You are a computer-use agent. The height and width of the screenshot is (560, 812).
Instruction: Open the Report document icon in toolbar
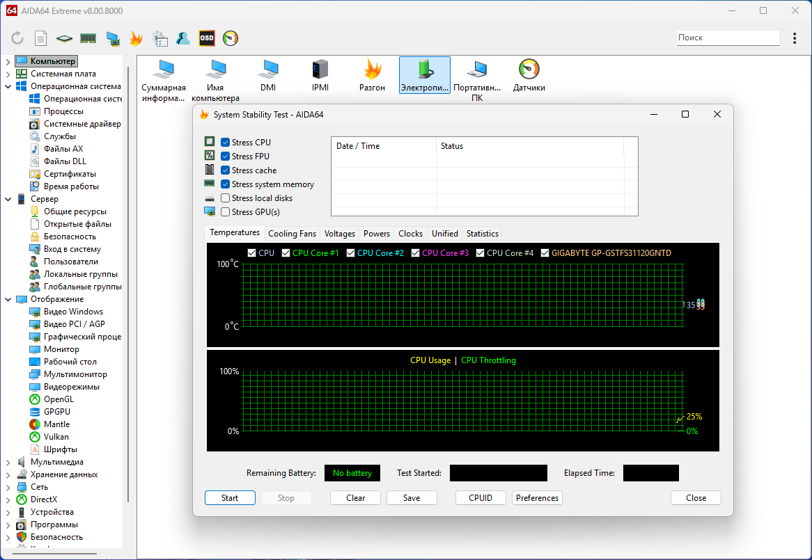coord(41,38)
